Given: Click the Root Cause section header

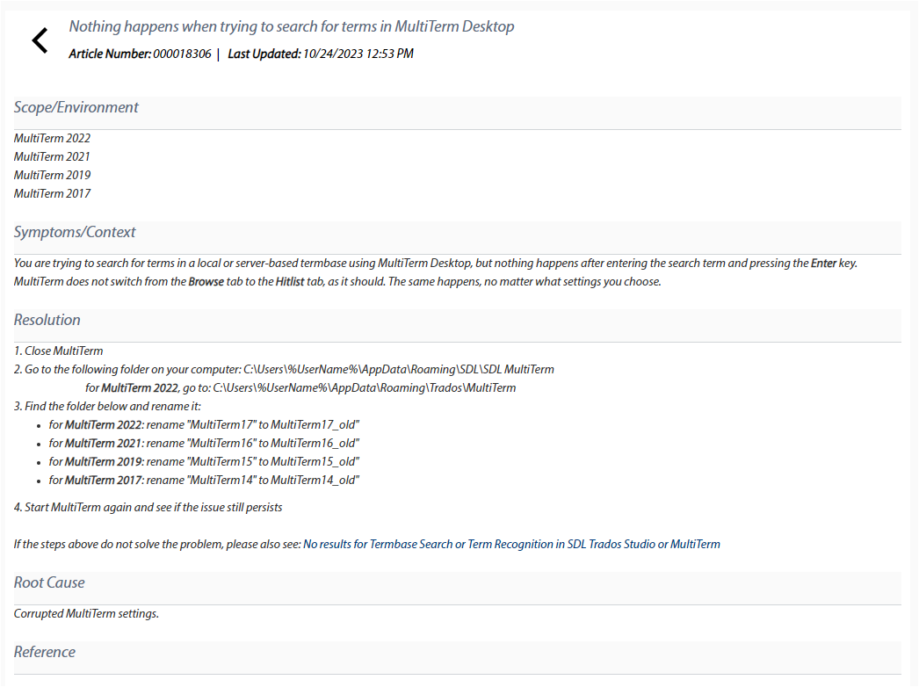Looking at the screenshot, I should coord(48,582).
